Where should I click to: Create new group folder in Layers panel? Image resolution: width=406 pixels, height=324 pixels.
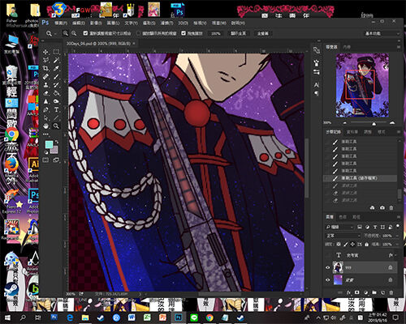[x=374, y=292]
